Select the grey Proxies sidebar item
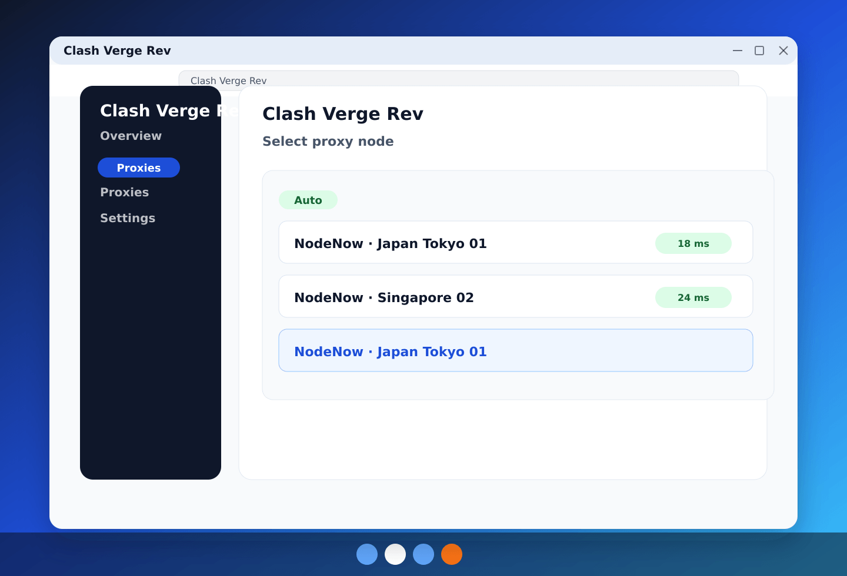847x576 pixels. point(124,192)
